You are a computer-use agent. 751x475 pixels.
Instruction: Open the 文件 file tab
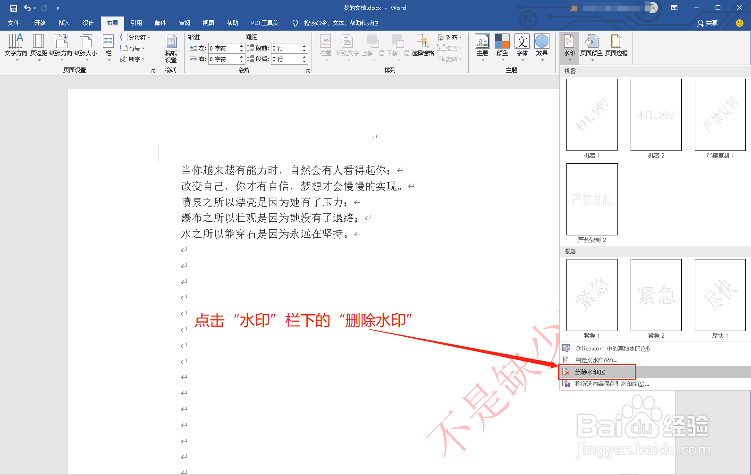click(14, 23)
